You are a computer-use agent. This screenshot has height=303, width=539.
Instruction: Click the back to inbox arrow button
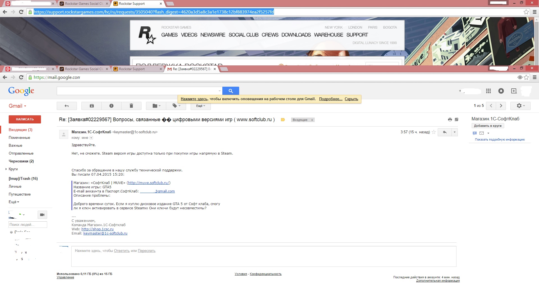click(x=67, y=106)
